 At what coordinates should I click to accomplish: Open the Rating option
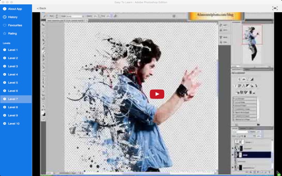[12, 33]
